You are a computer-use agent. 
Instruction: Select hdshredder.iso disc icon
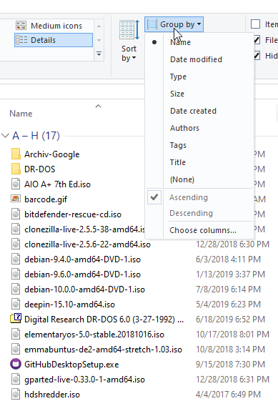[x=16, y=395]
